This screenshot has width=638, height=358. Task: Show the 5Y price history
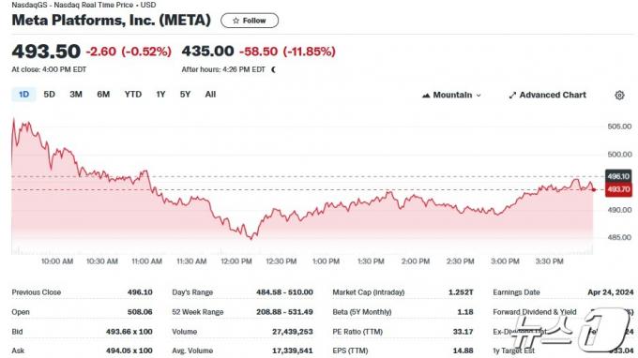point(185,95)
